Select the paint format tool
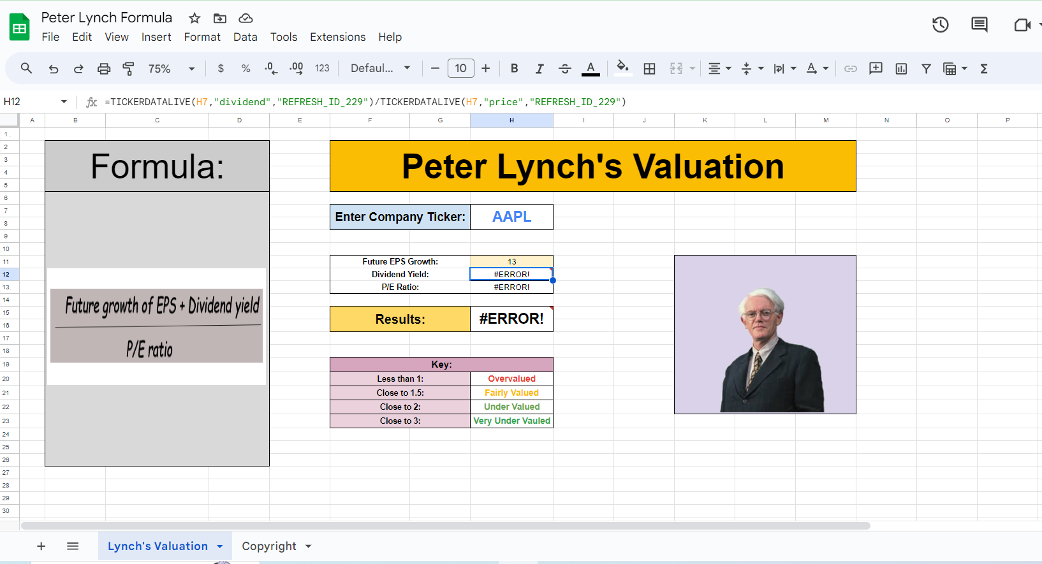Screen dimensions: 1042x564 [128, 69]
